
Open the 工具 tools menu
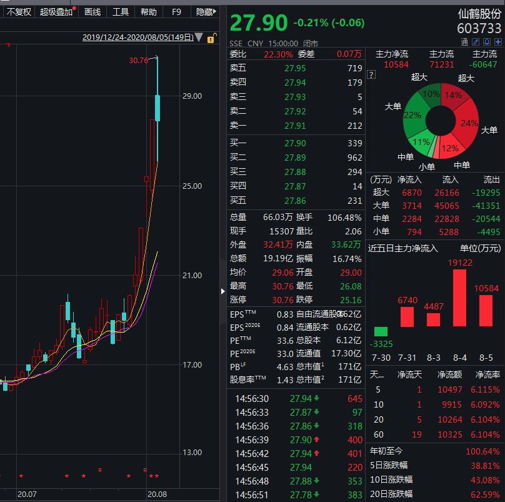[121, 11]
